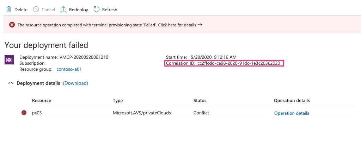The image size is (361, 151).
Task: Click the purple deployment resource icon
Action: click(x=9, y=59)
